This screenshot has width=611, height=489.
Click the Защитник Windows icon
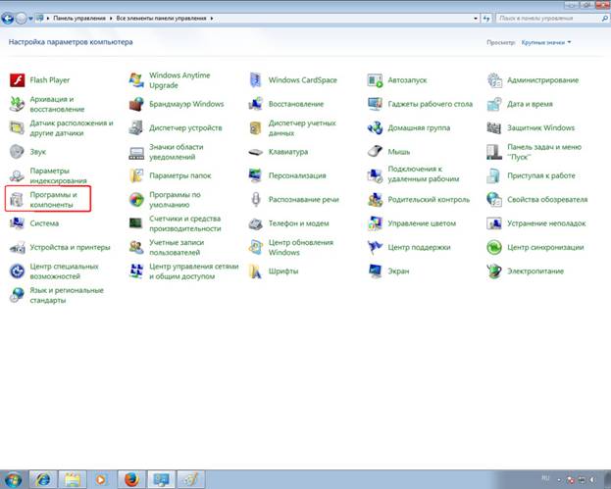click(x=494, y=127)
